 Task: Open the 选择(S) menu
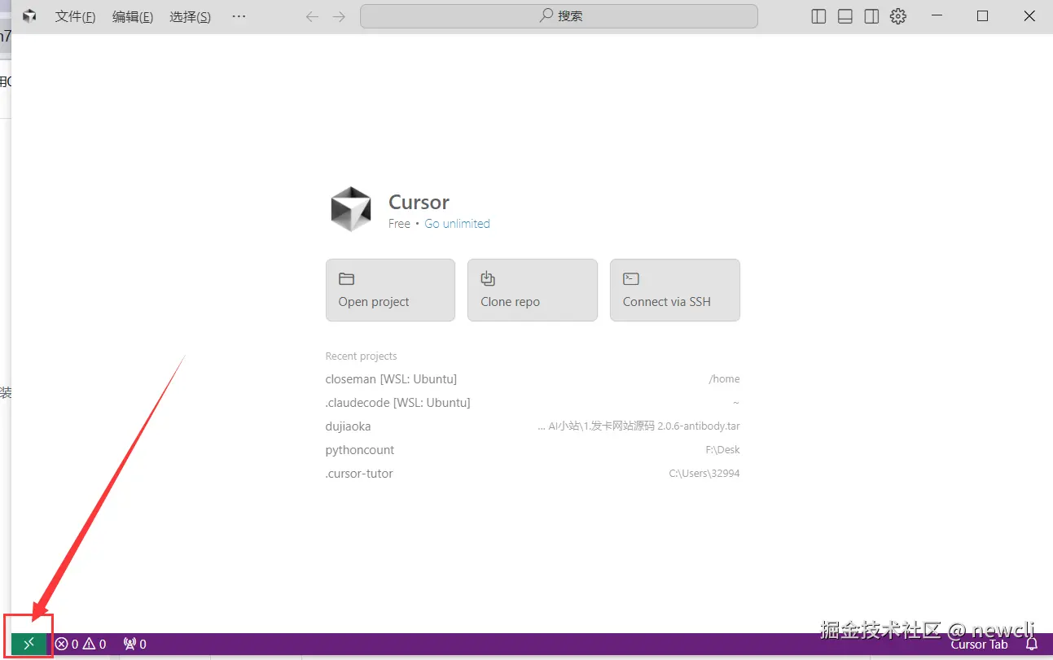point(190,16)
